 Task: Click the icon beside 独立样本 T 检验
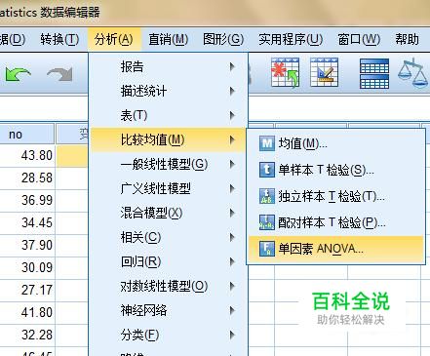point(267,196)
